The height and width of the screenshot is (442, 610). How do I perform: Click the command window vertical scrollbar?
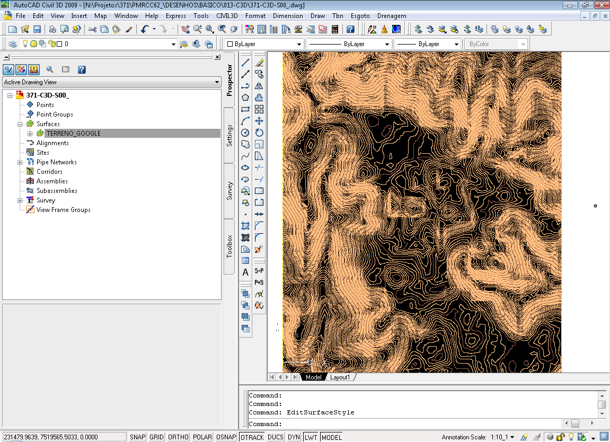[602, 405]
